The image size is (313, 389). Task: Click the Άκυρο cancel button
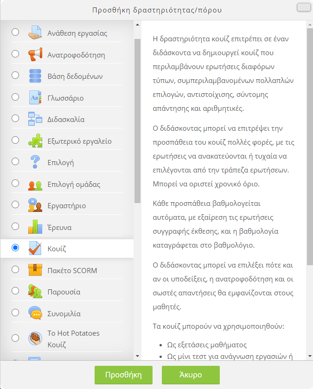point(191,375)
